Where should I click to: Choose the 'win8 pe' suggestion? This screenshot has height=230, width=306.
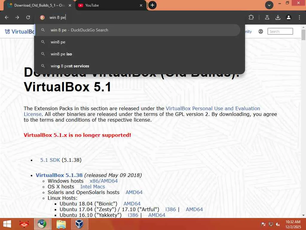point(137,42)
